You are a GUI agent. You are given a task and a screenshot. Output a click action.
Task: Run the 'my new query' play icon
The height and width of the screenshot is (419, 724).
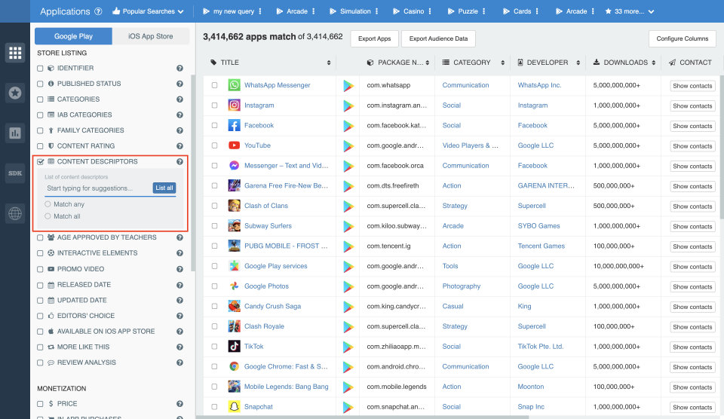tap(206, 11)
